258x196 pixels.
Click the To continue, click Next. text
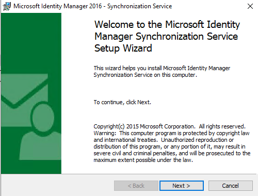[x=122, y=102]
